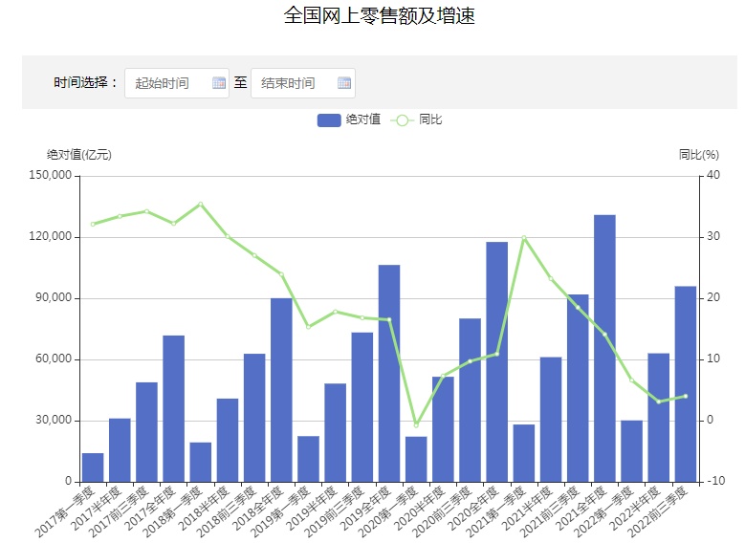
Task: Click the 起始时间 start date input field
Action: pos(167,83)
